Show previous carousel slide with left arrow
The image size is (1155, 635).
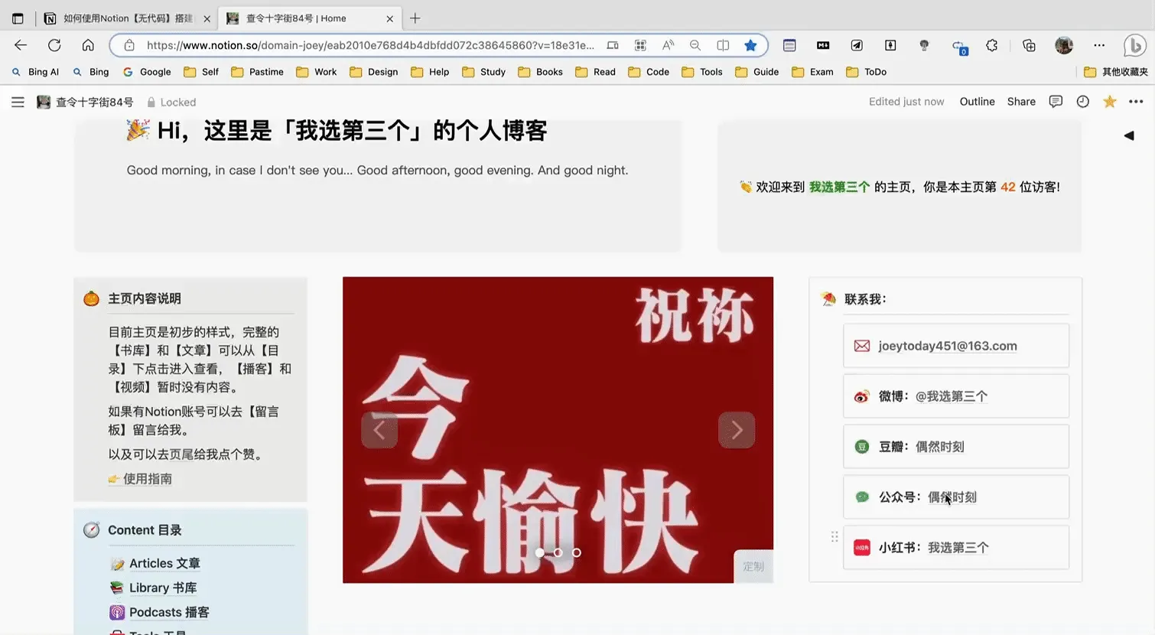point(379,430)
